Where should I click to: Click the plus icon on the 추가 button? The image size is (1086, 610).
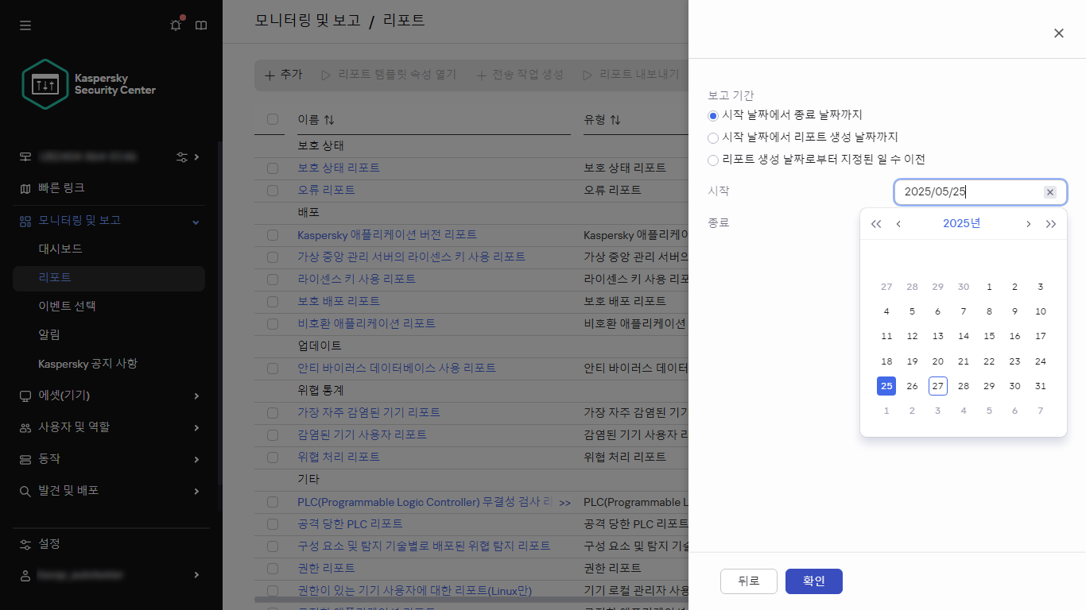pos(266,74)
